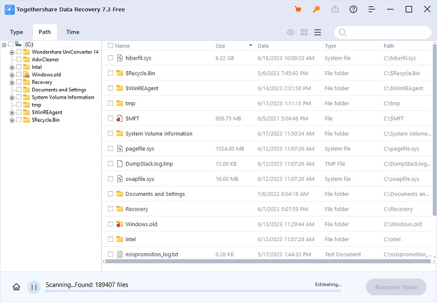Click the Intel folder icon in list

120,239
